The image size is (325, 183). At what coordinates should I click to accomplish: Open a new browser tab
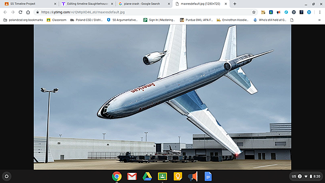point(235,4)
